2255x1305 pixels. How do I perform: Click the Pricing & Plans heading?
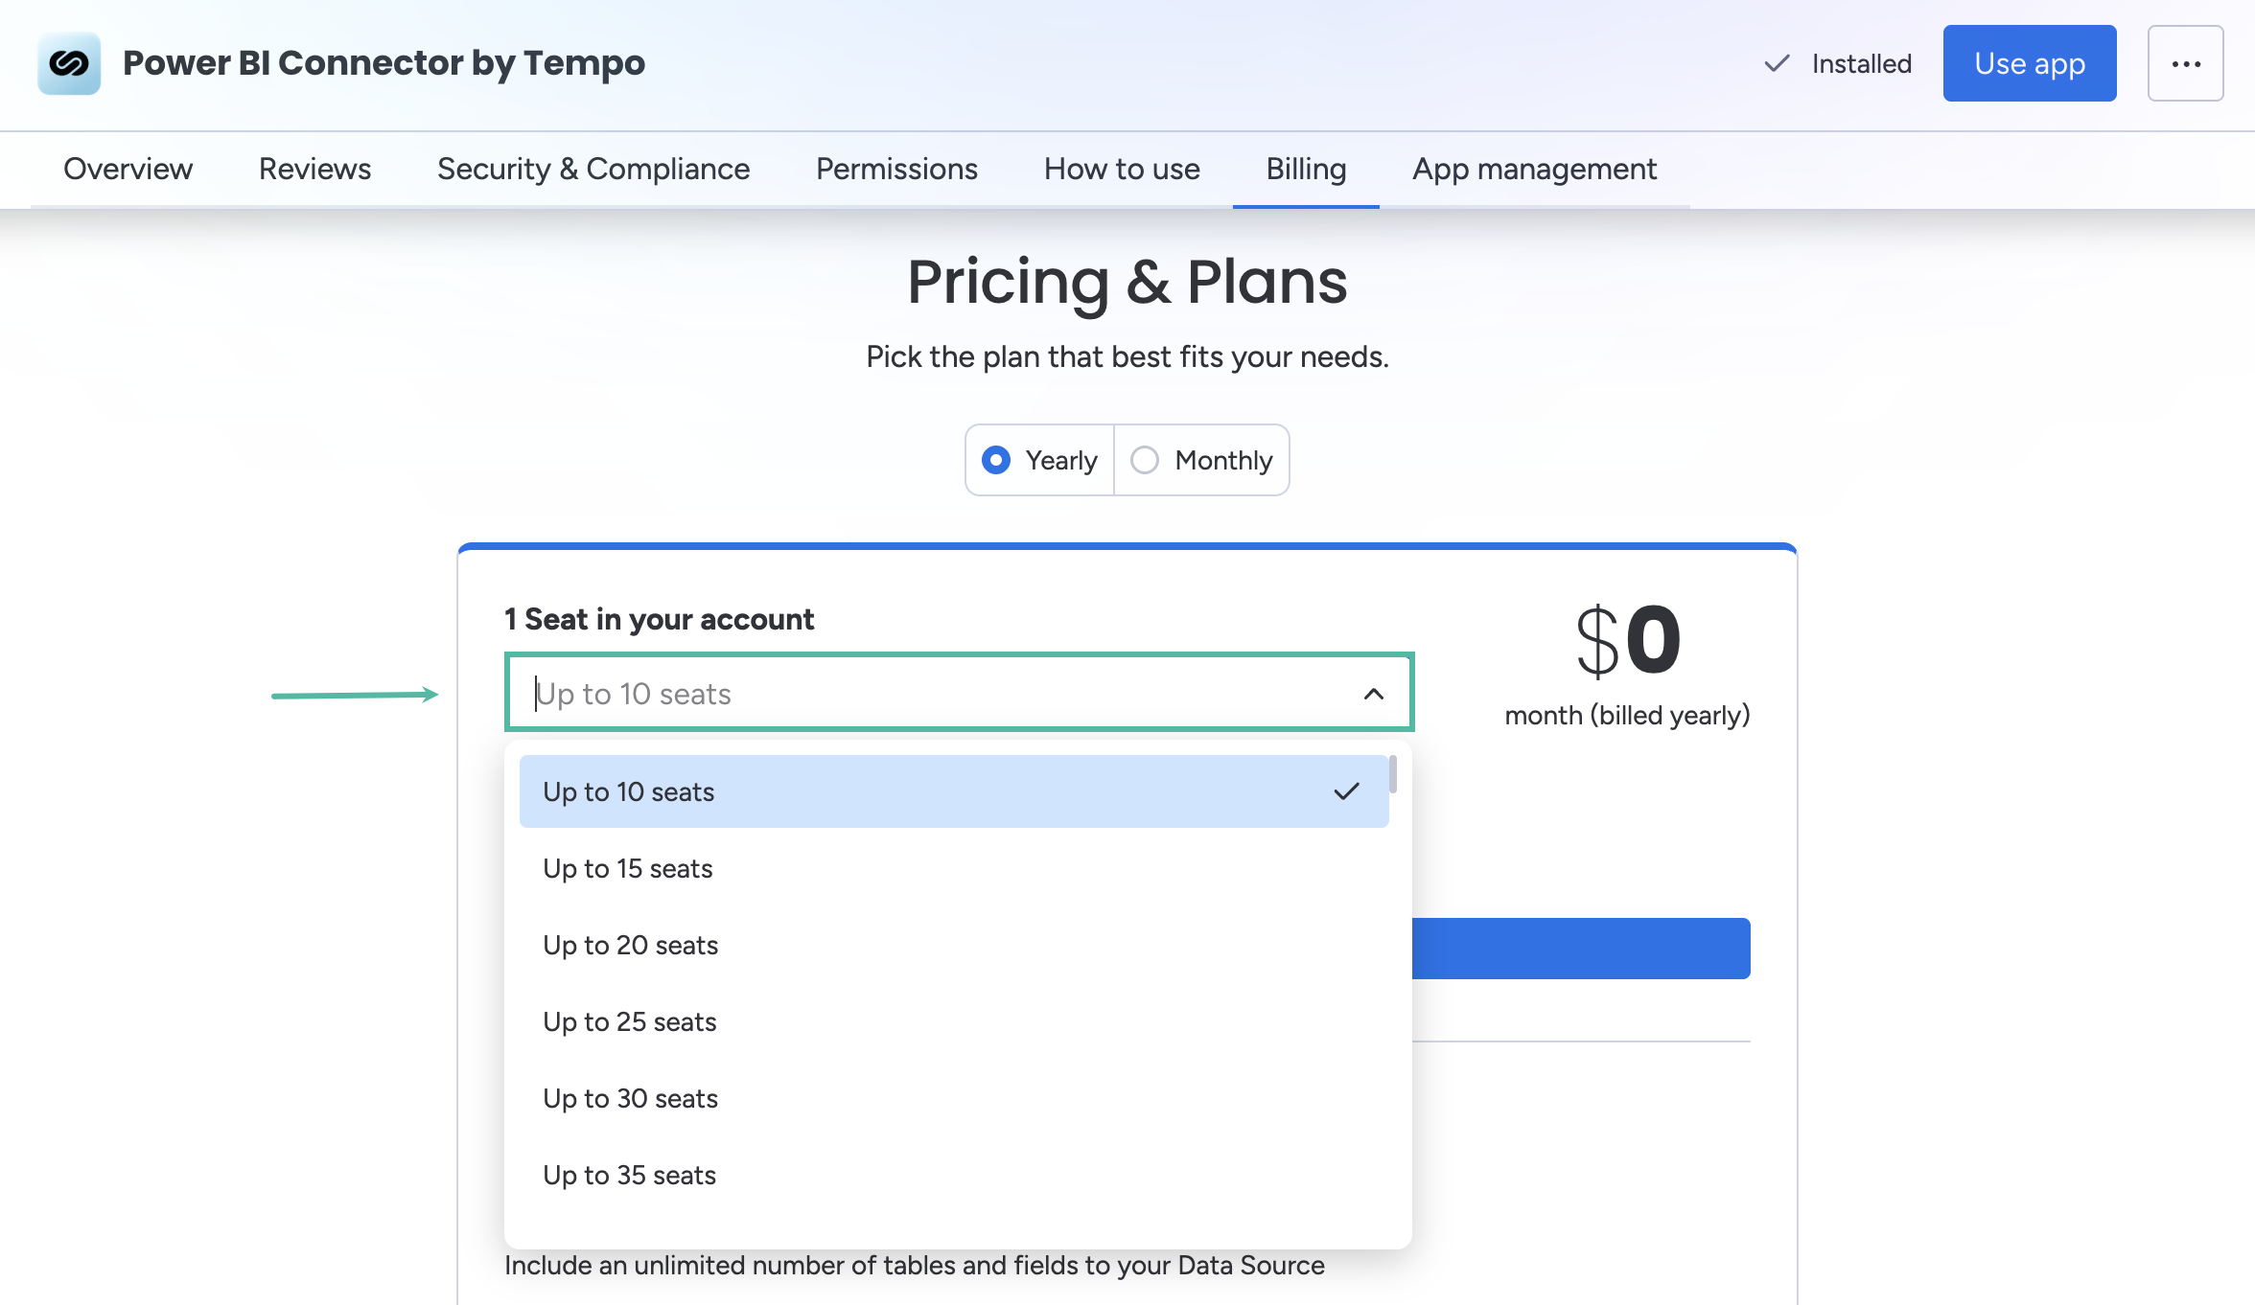tap(1127, 282)
